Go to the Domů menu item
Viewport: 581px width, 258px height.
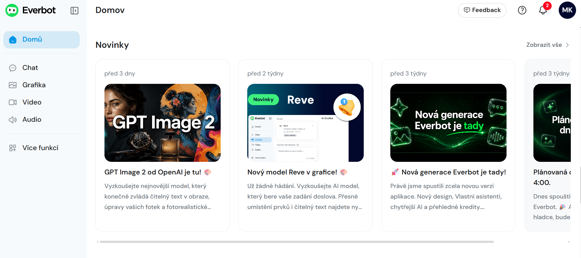click(x=41, y=39)
